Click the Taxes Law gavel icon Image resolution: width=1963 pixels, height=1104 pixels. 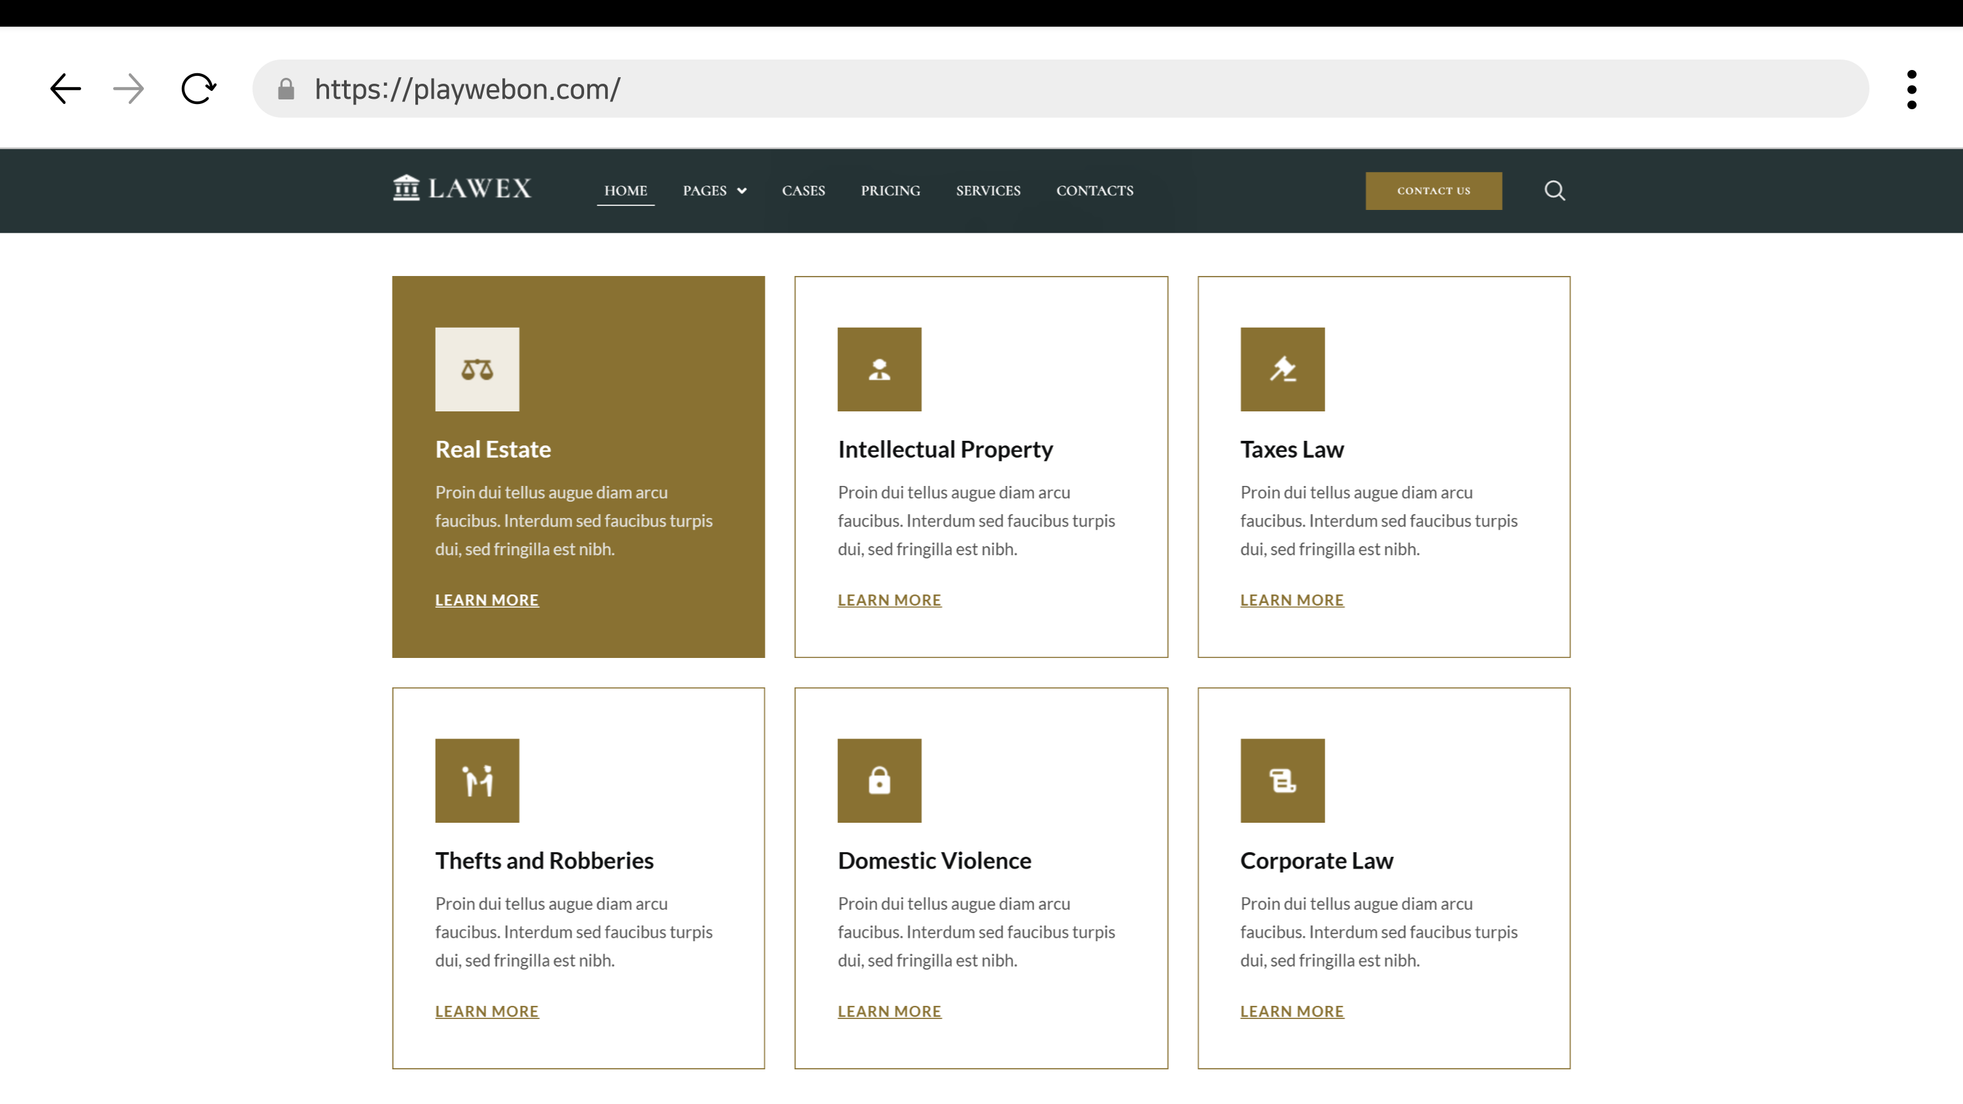pyautogui.click(x=1283, y=370)
